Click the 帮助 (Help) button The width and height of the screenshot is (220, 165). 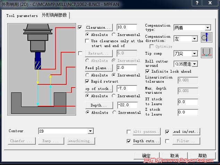pos(202,156)
